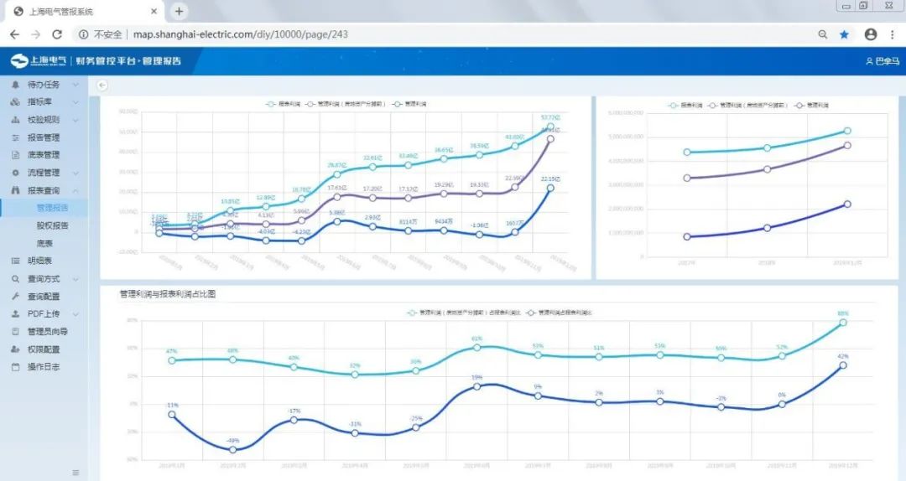The height and width of the screenshot is (481, 906).
Task: Click the 42% data point in ratio chart
Action: 843,365
